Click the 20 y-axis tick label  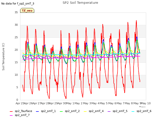[16, 50]
